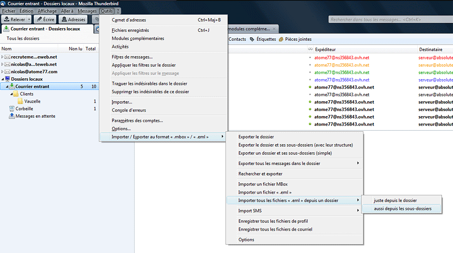The height and width of the screenshot is (253, 453).
Task: Choose juste depuis le dossier
Action: pyautogui.click(x=401, y=200)
